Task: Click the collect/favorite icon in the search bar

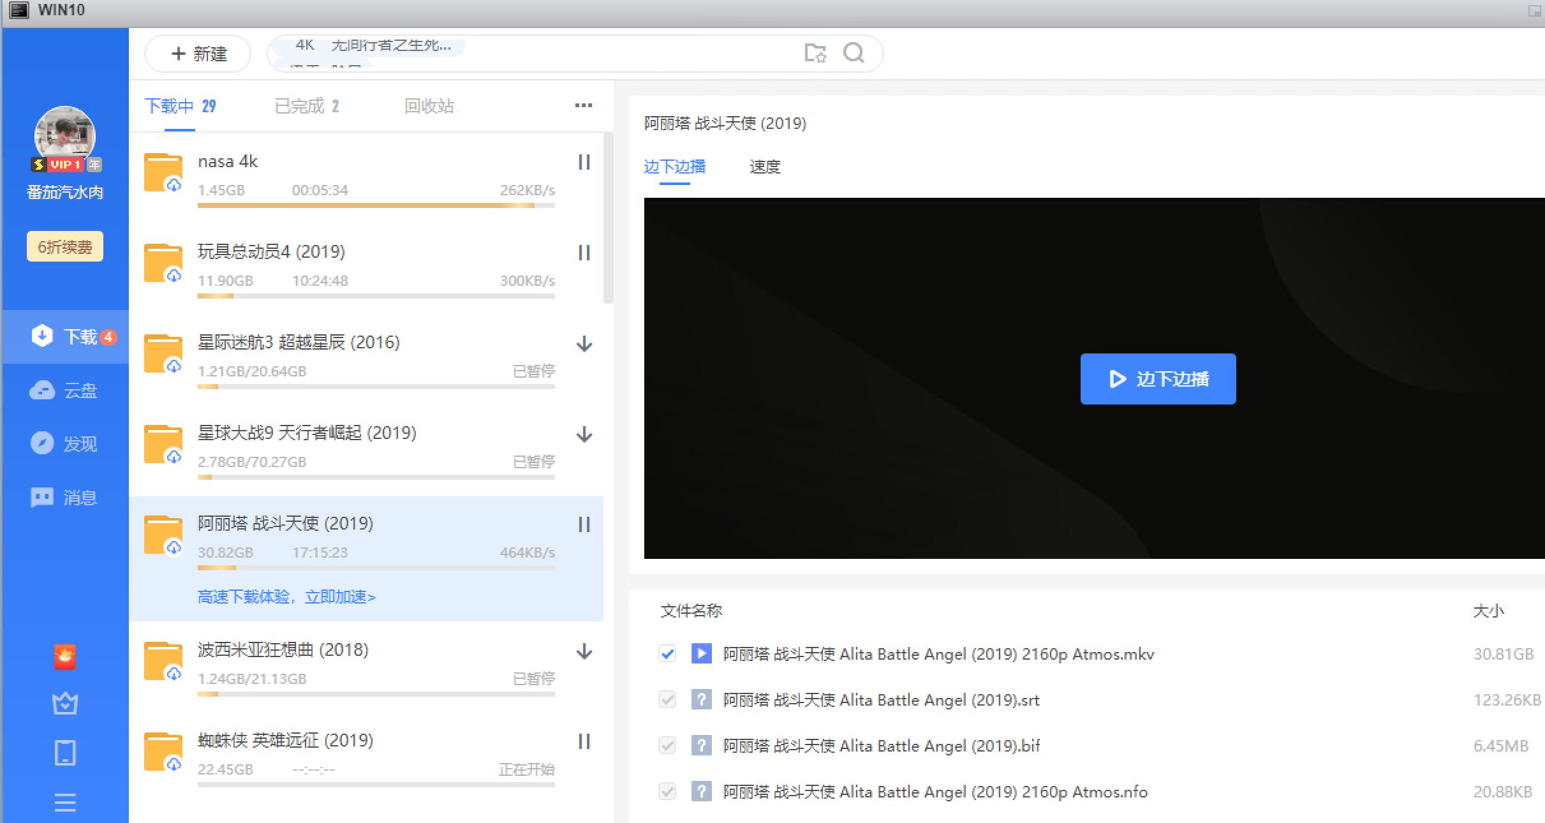Action: click(x=815, y=54)
